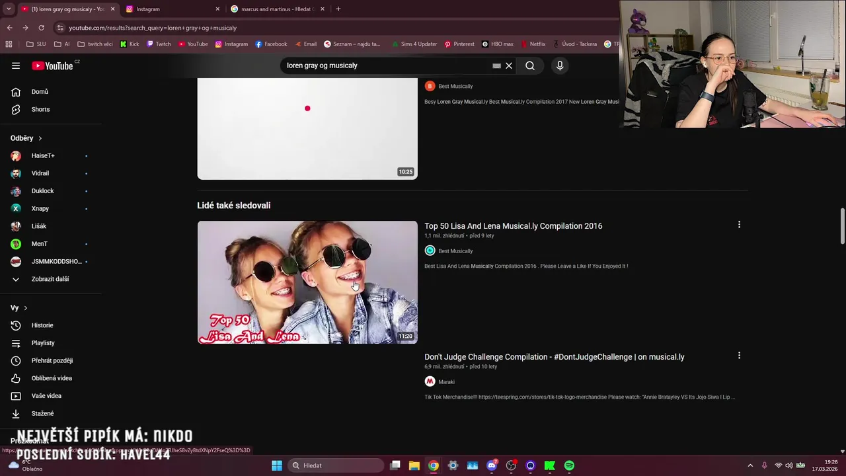This screenshot has height=476, width=846.
Task: Open Stažené downloads page
Action: click(x=42, y=413)
